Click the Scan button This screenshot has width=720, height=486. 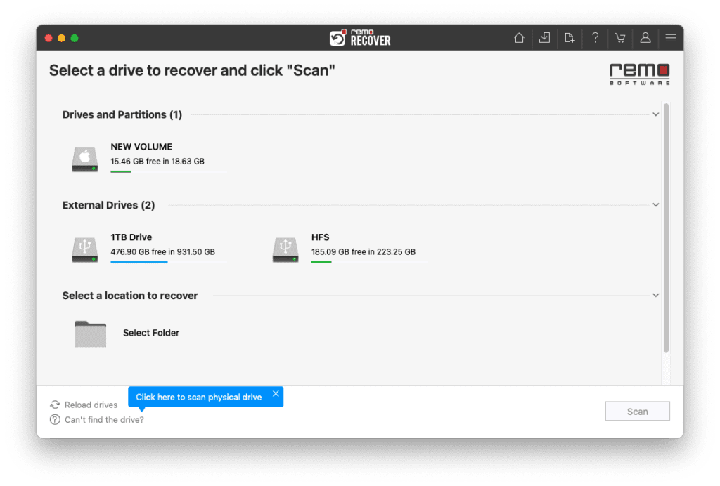(x=637, y=411)
